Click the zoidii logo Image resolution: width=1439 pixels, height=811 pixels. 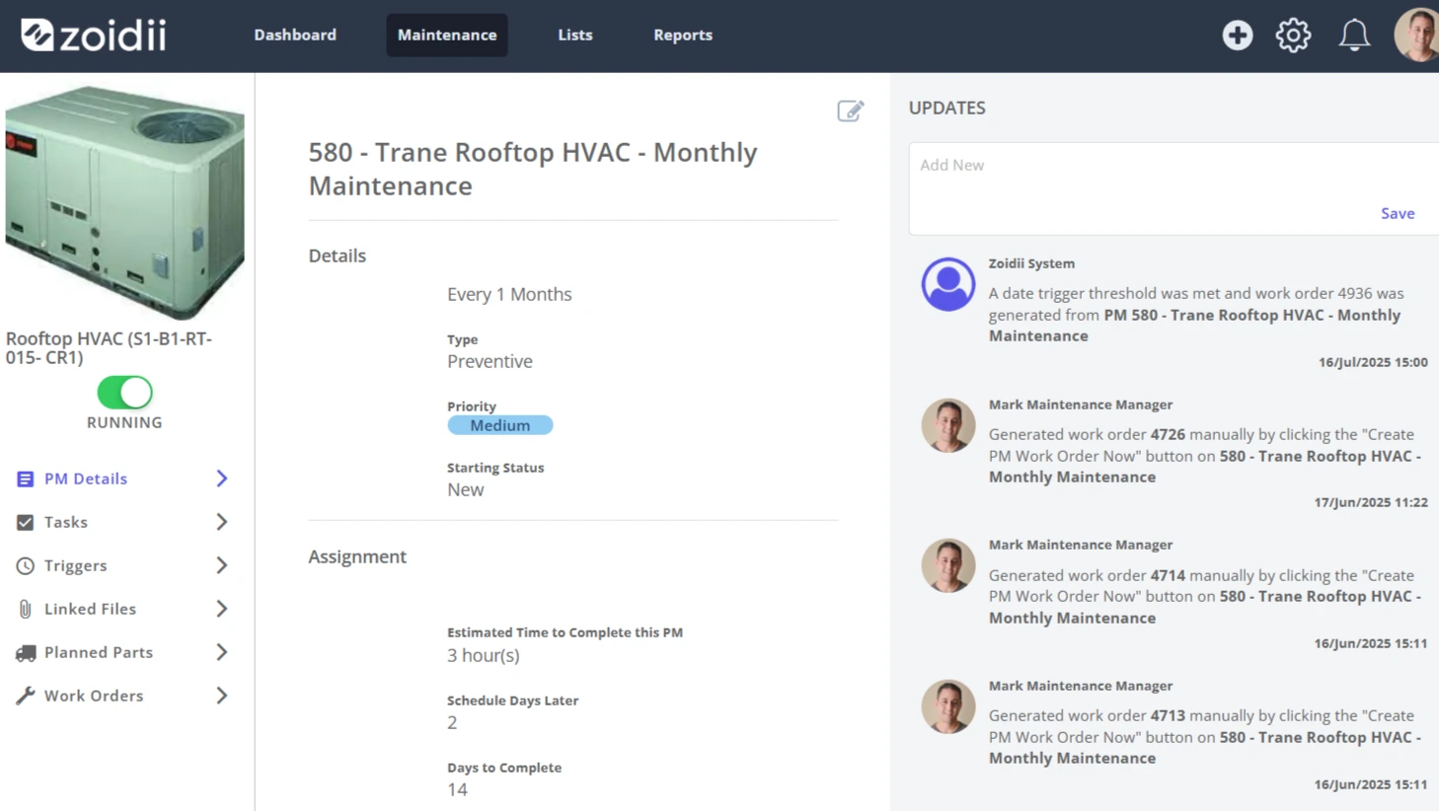94,36
